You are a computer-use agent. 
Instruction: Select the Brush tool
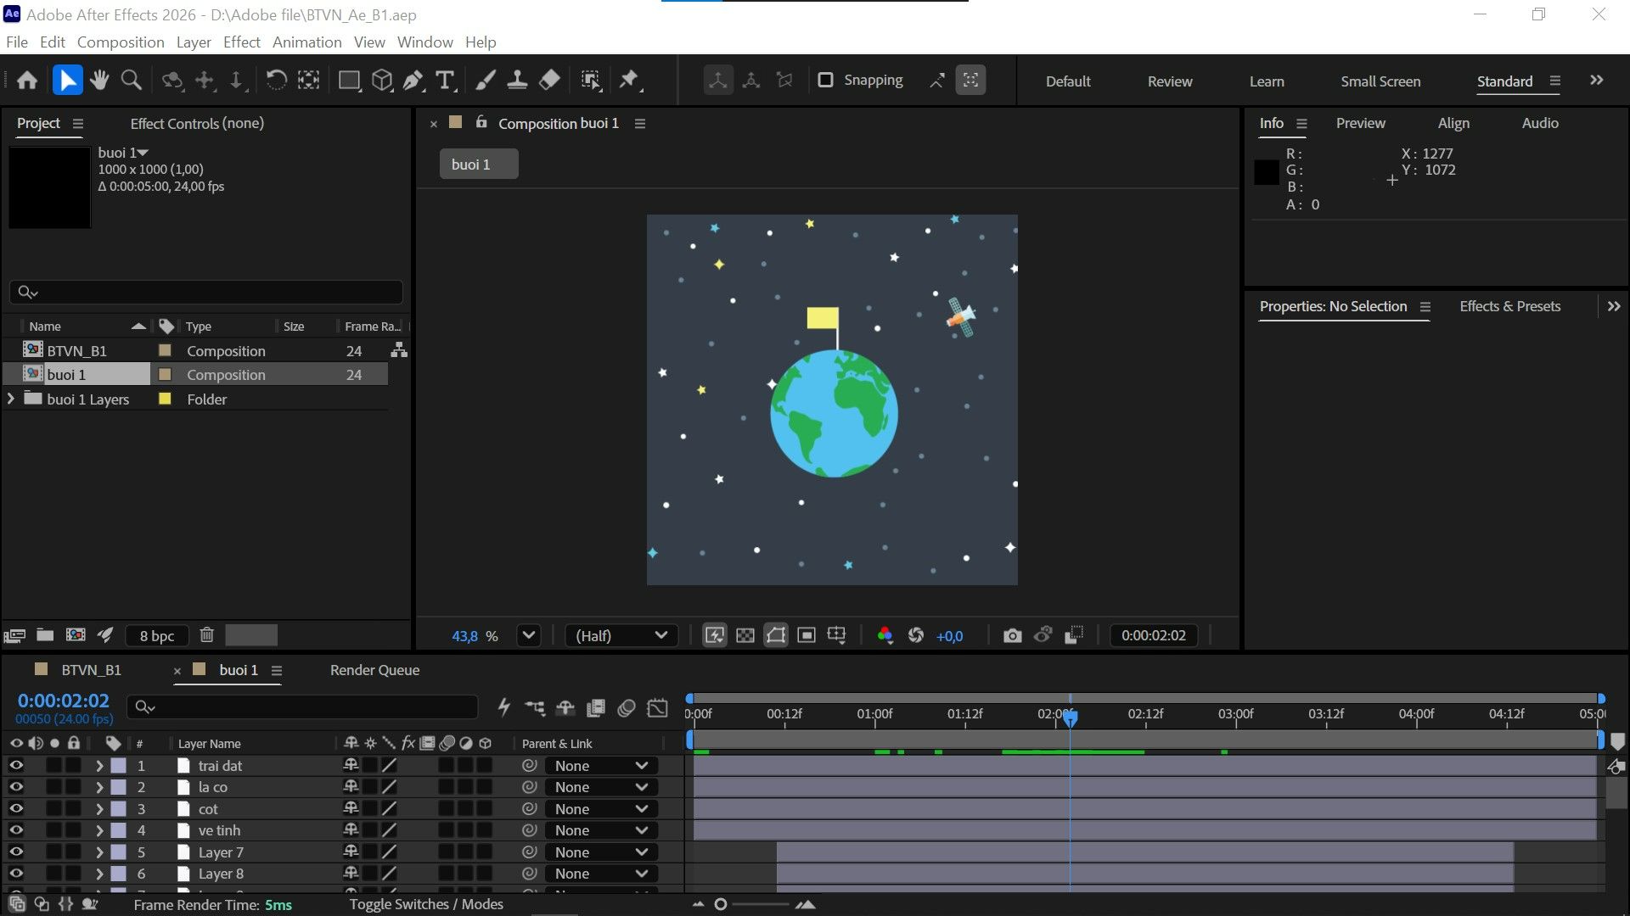485,81
